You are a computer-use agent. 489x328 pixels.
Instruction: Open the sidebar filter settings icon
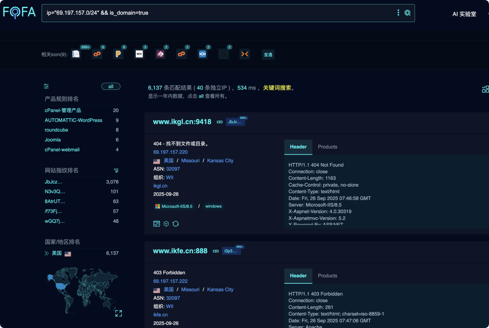[x=46, y=86]
